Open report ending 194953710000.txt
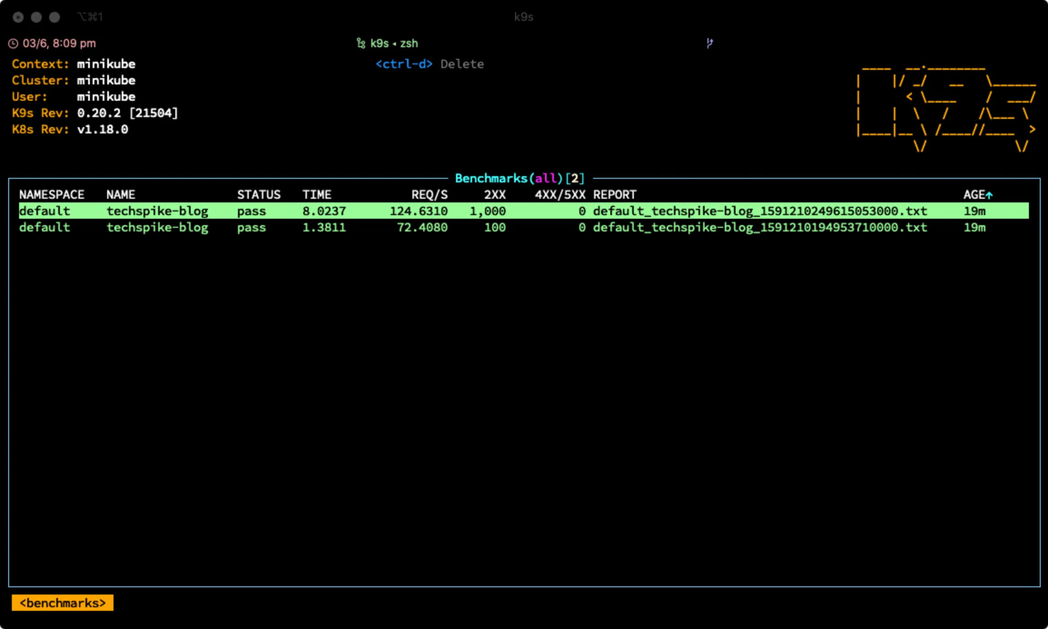 (760, 227)
